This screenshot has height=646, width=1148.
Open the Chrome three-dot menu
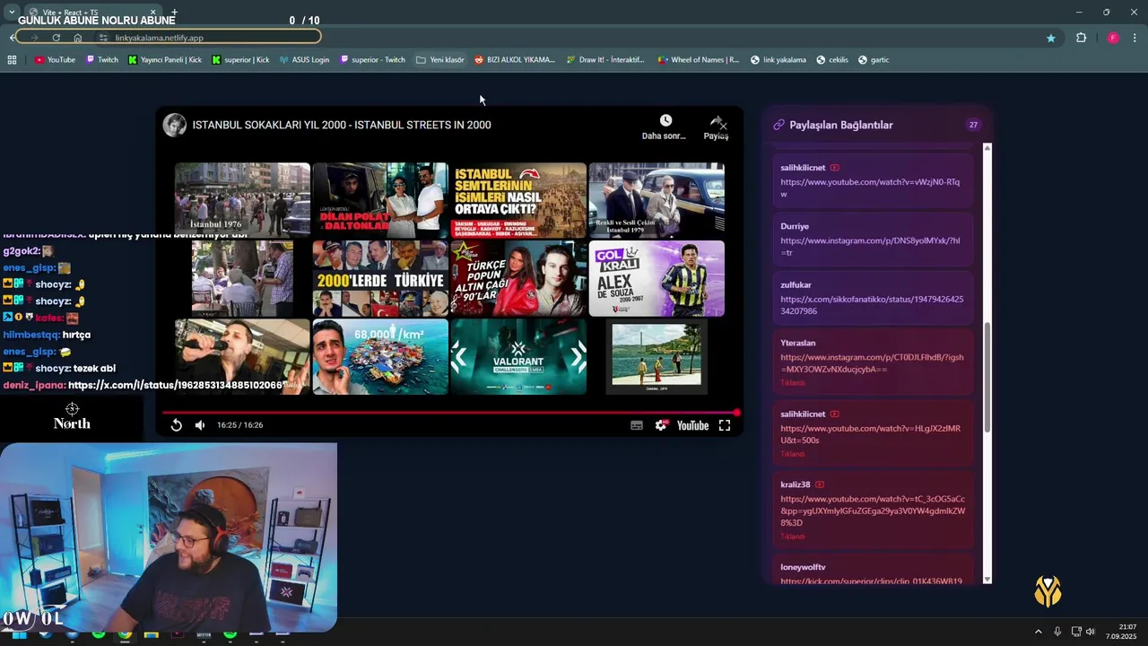click(1135, 38)
